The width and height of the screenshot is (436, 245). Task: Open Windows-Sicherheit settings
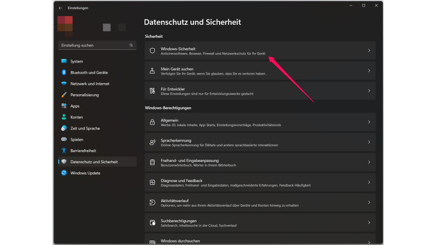click(260, 50)
